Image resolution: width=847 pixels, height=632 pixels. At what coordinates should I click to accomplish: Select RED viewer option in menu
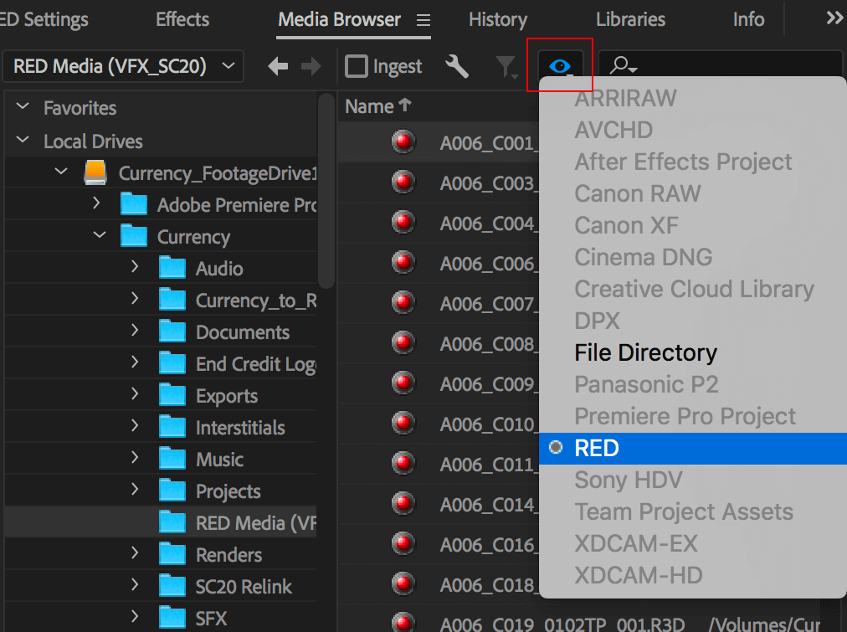[597, 448]
